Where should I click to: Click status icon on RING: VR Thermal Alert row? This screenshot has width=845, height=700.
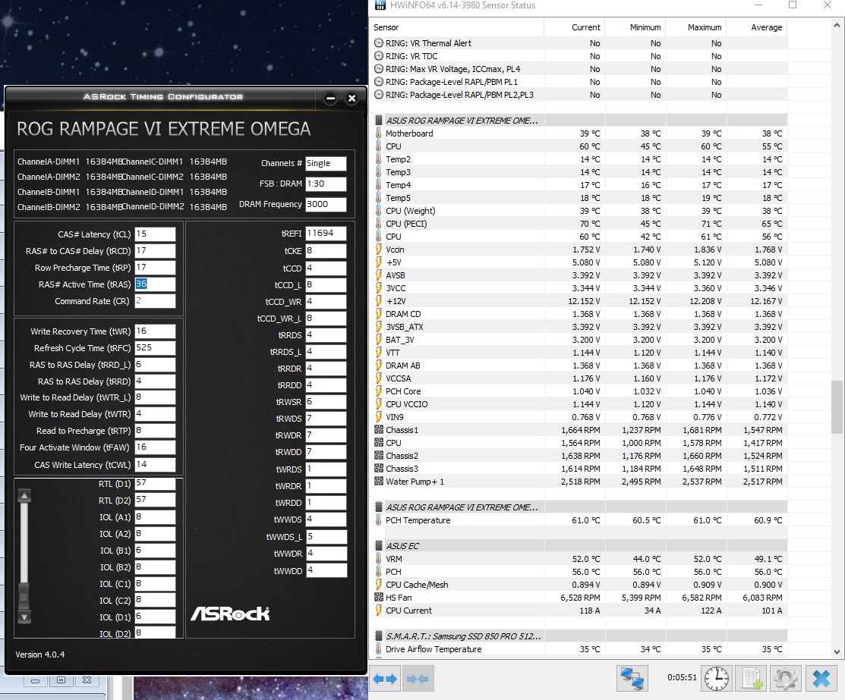(x=378, y=43)
